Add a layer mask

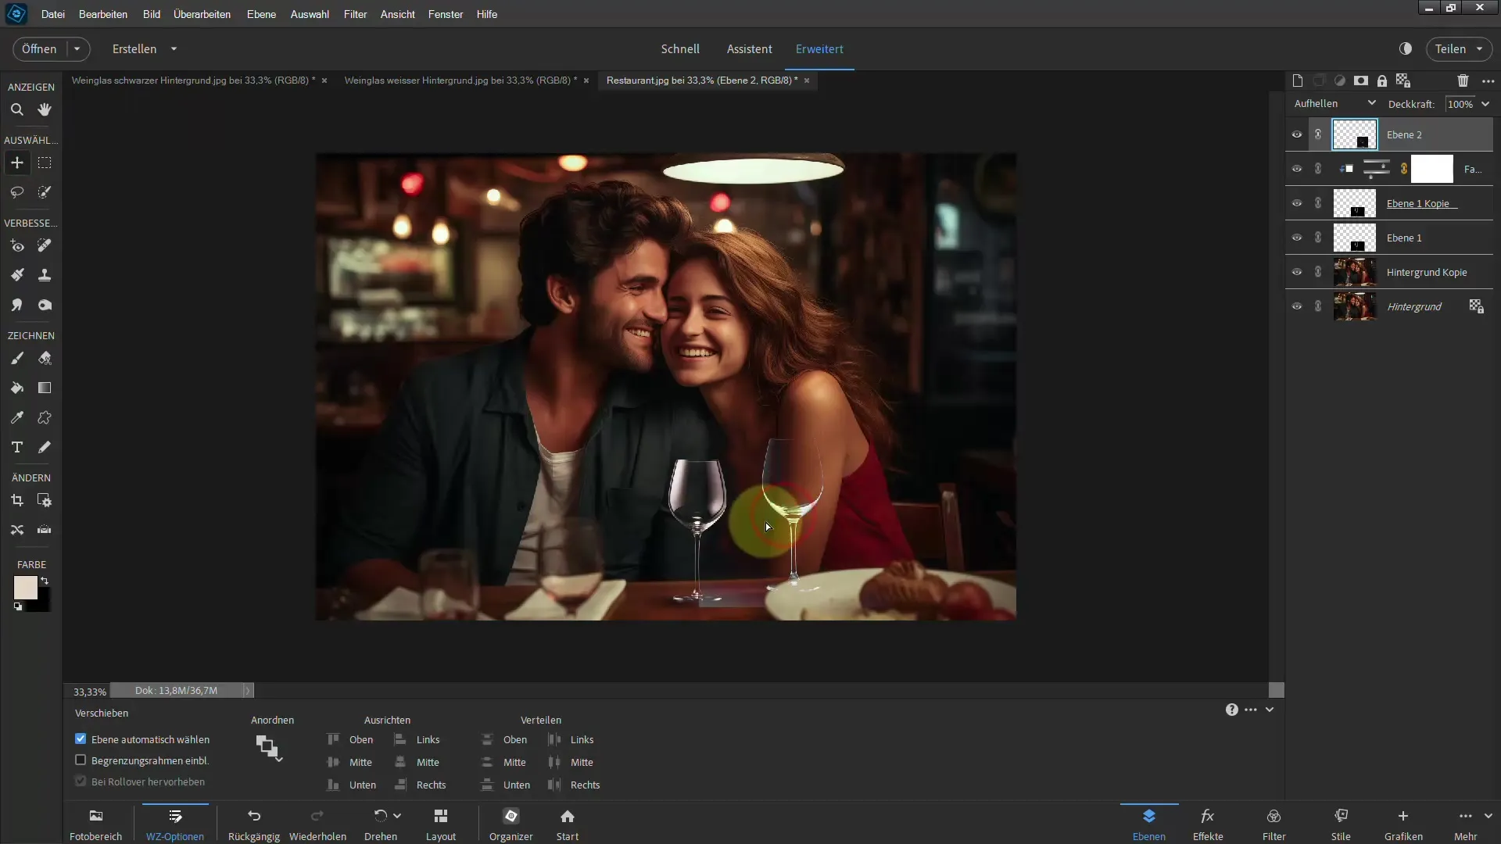coord(1361,80)
